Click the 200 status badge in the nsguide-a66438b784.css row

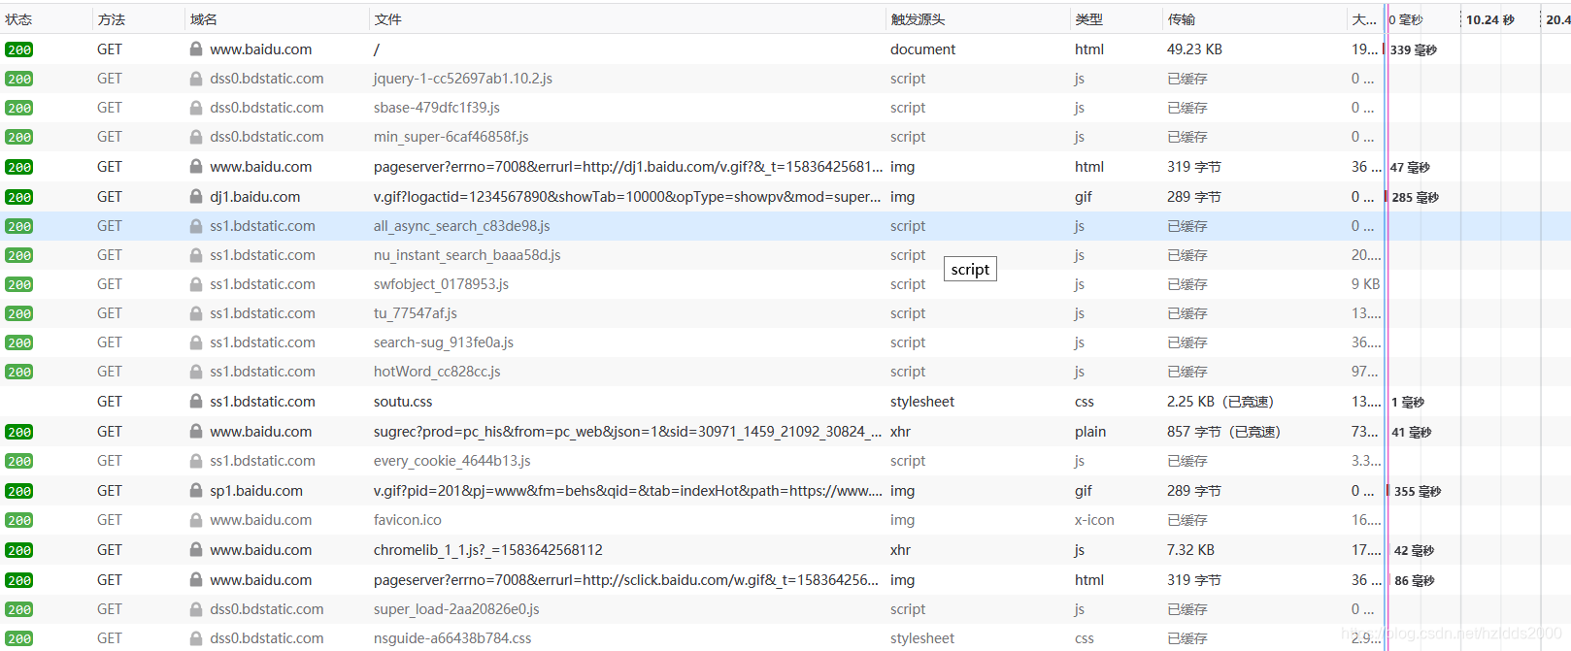[x=19, y=638]
